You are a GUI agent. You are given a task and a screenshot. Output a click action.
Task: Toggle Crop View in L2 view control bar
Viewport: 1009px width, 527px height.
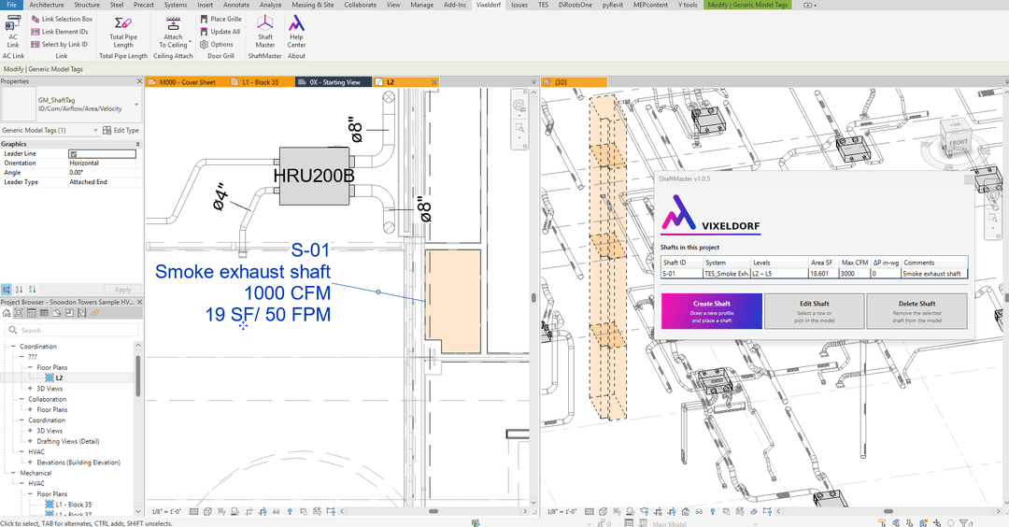pos(249,511)
